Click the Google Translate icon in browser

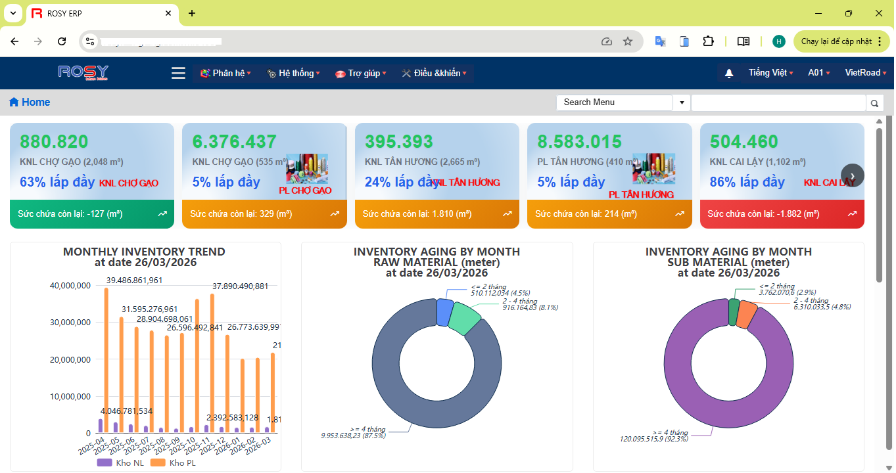click(660, 41)
